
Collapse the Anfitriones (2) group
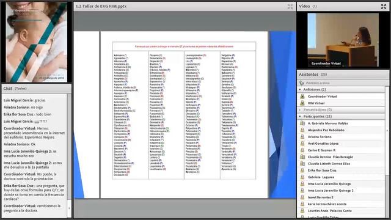click(x=300, y=90)
